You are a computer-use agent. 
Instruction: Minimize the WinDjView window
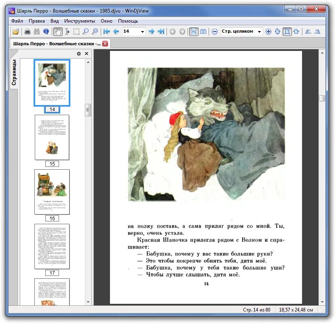click(290, 9)
